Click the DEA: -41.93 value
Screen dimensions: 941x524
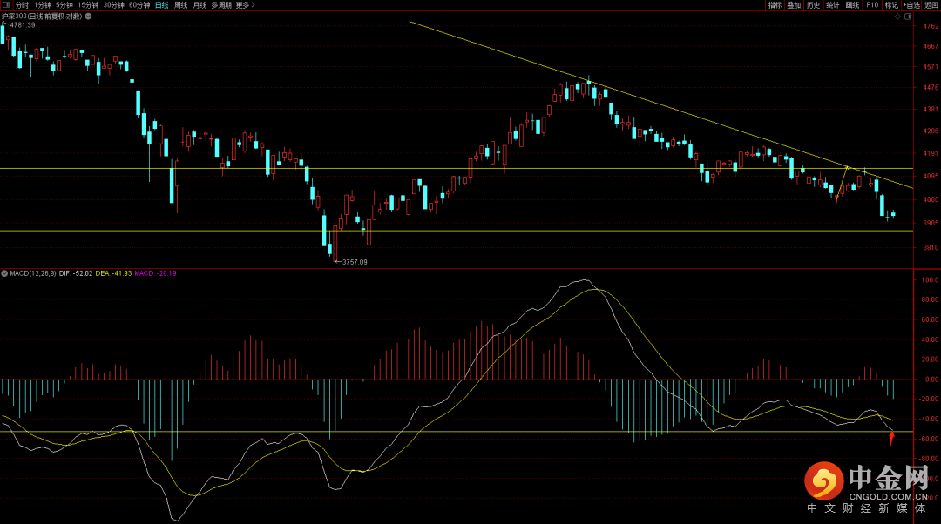[x=113, y=273]
